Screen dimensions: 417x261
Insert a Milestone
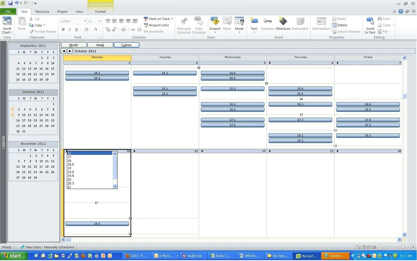tap(283, 24)
